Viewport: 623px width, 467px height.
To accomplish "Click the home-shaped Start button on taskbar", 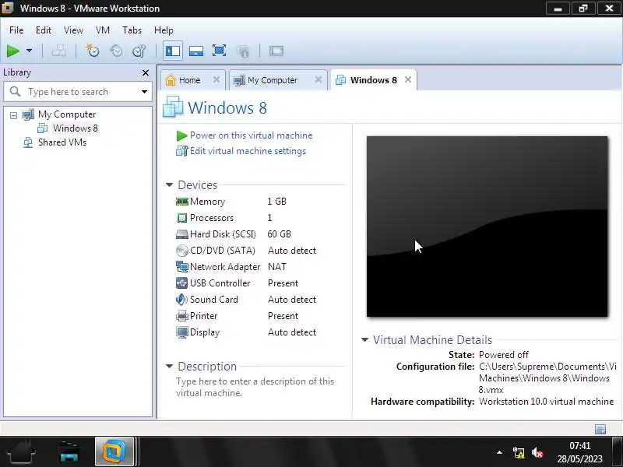I will point(21,452).
